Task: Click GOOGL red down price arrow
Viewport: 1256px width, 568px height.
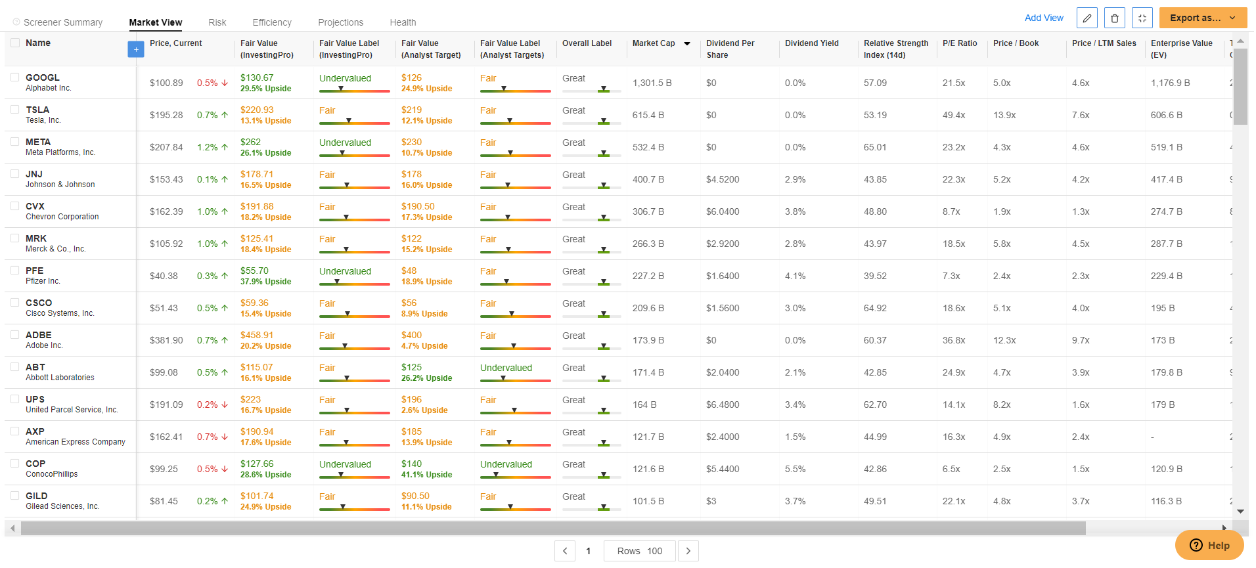Action: 225,83
